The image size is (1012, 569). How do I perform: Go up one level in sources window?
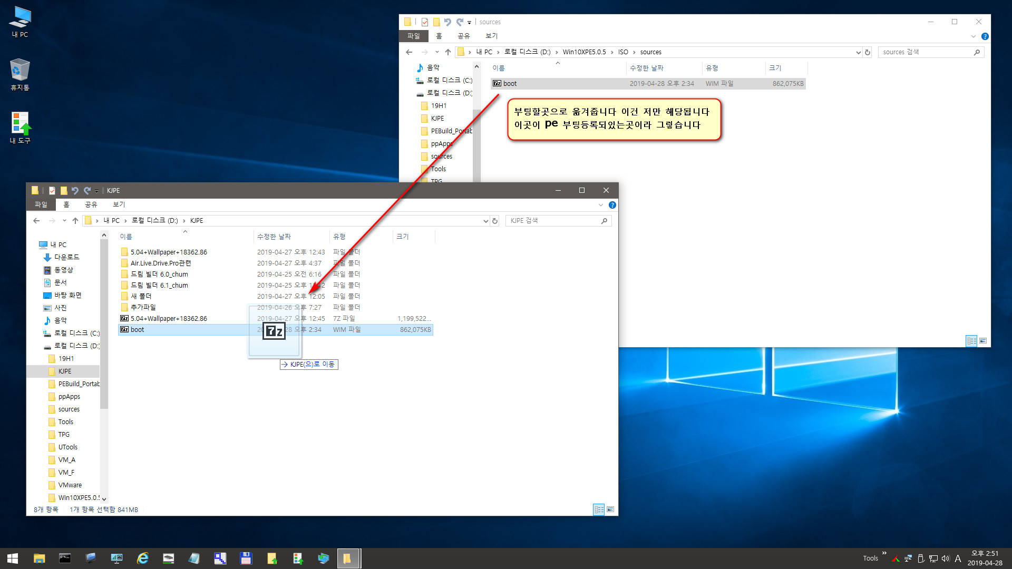tap(447, 52)
